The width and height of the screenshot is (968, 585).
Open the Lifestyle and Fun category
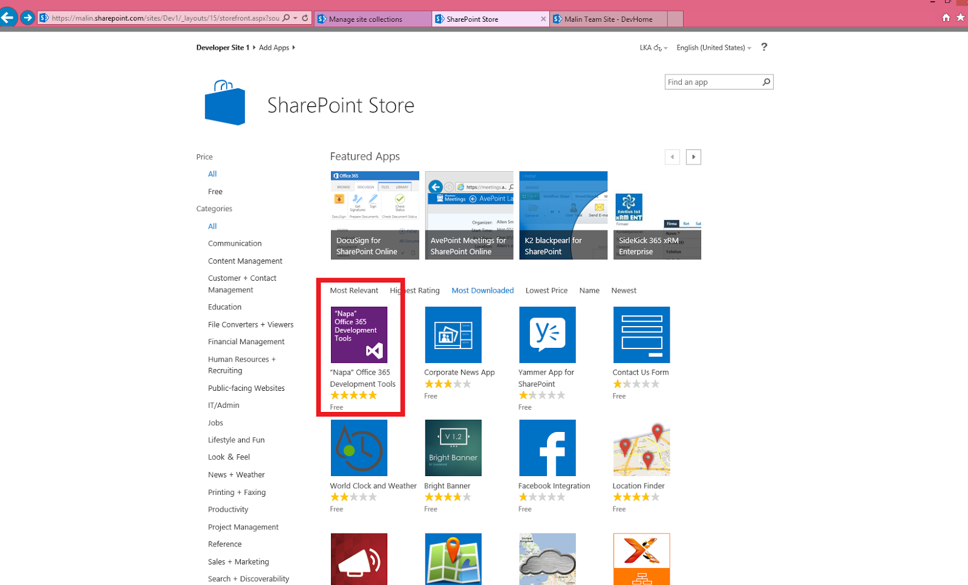pyautogui.click(x=237, y=440)
